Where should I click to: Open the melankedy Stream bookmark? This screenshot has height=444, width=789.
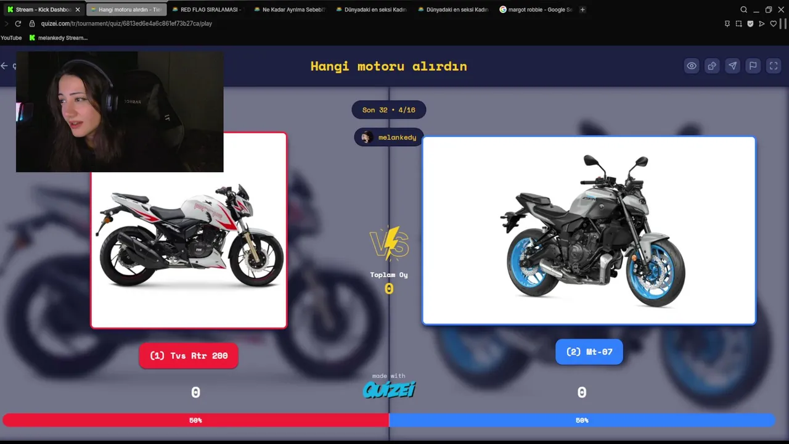pyautogui.click(x=58, y=38)
